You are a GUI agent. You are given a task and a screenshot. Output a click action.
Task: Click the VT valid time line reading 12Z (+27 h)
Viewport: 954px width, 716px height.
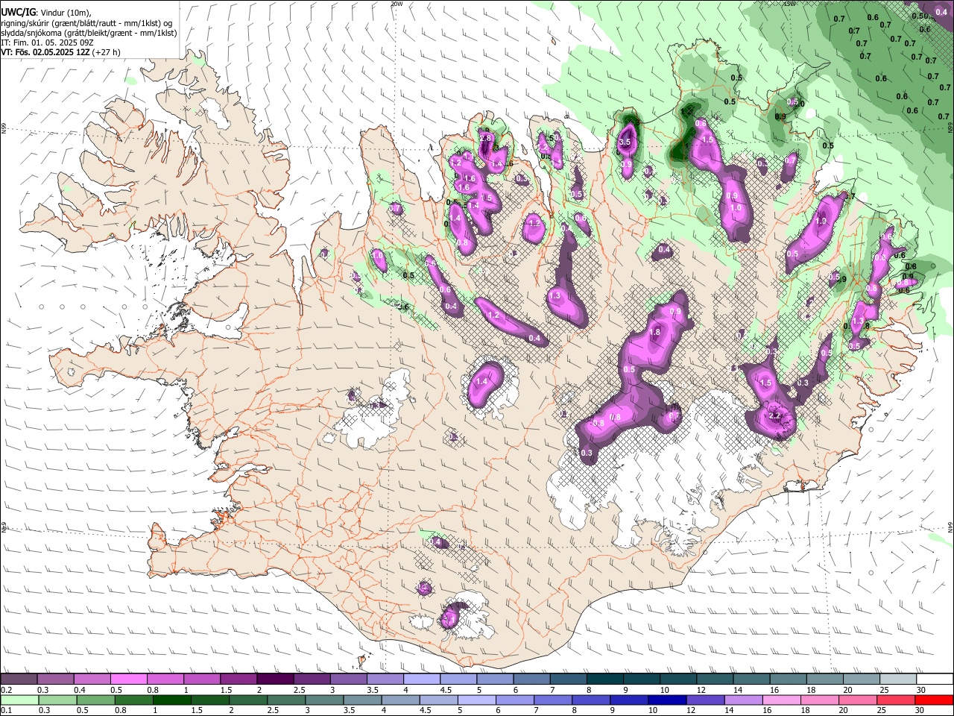point(61,52)
